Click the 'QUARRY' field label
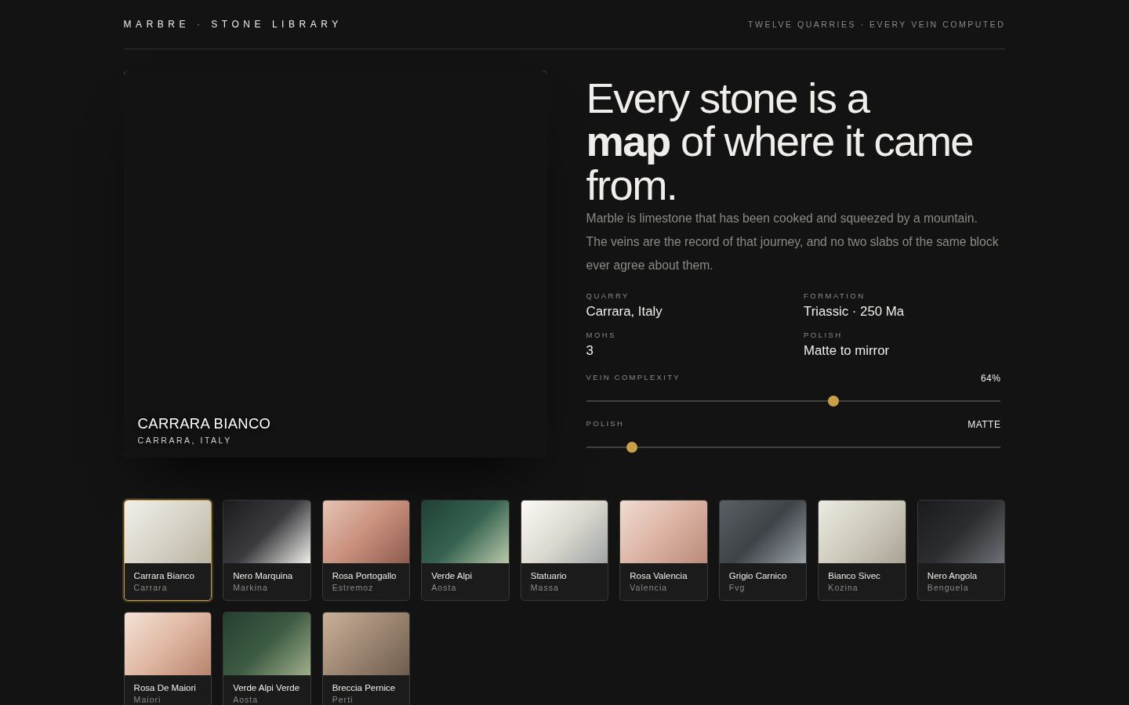 (x=607, y=296)
